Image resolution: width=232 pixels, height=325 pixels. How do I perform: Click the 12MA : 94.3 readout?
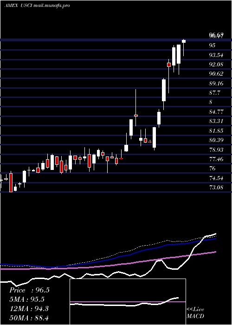29,309
